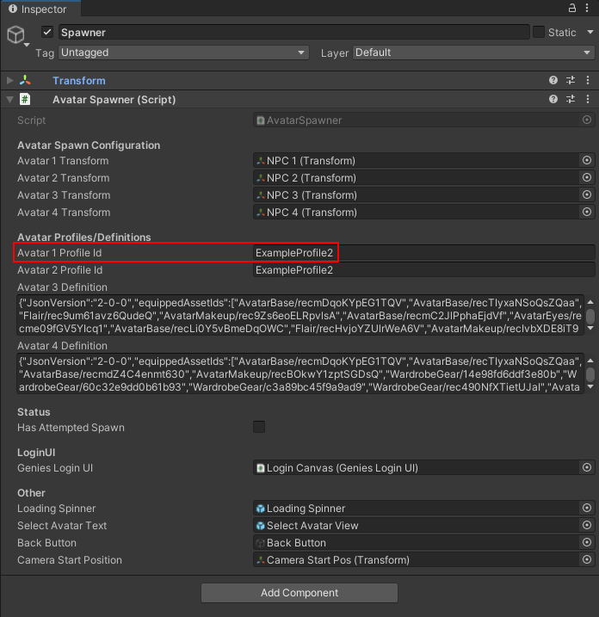Viewport: 599px width, 617px height.
Task: Open Avatar Spawner component context menu
Action: [x=586, y=100]
